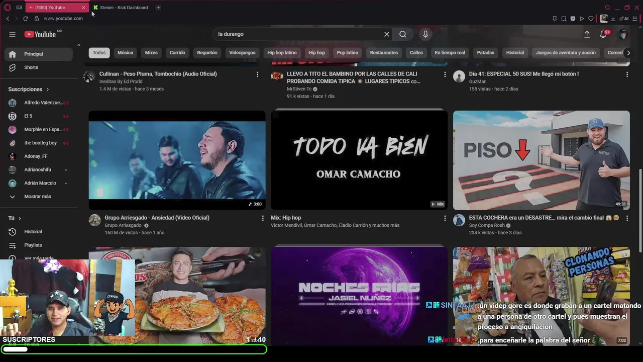
Task: Select the Pop latino filter chip
Action: click(x=348, y=53)
